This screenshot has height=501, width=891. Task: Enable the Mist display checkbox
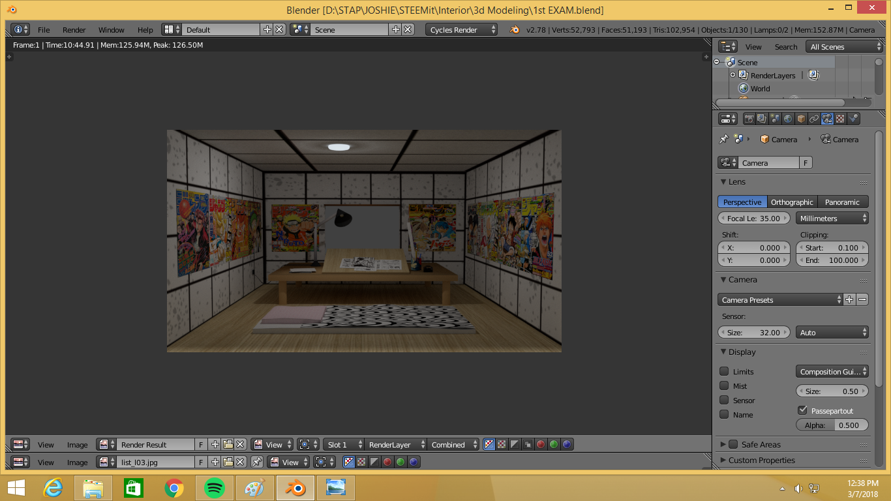point(724,386)
